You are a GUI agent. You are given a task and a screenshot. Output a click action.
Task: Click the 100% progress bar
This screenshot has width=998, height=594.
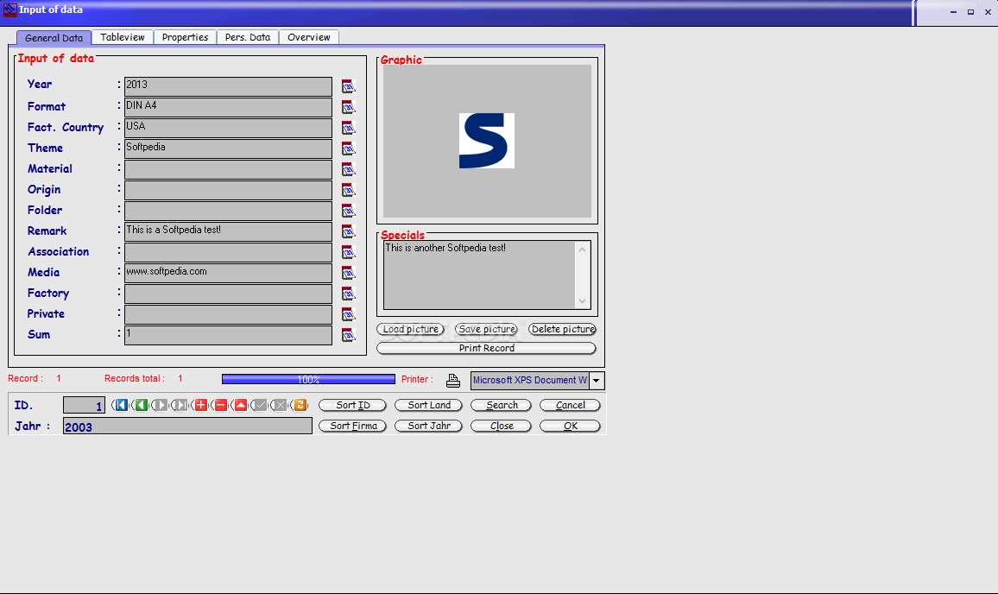(309, 379)
